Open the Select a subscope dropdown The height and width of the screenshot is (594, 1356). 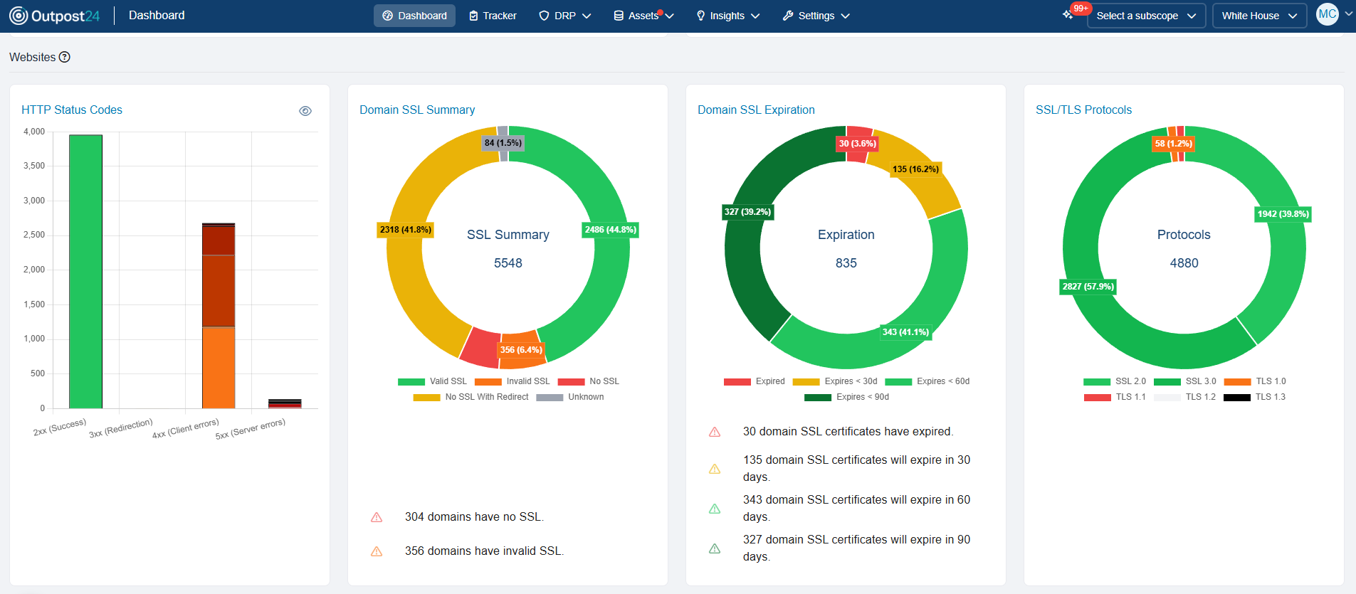1146,16
